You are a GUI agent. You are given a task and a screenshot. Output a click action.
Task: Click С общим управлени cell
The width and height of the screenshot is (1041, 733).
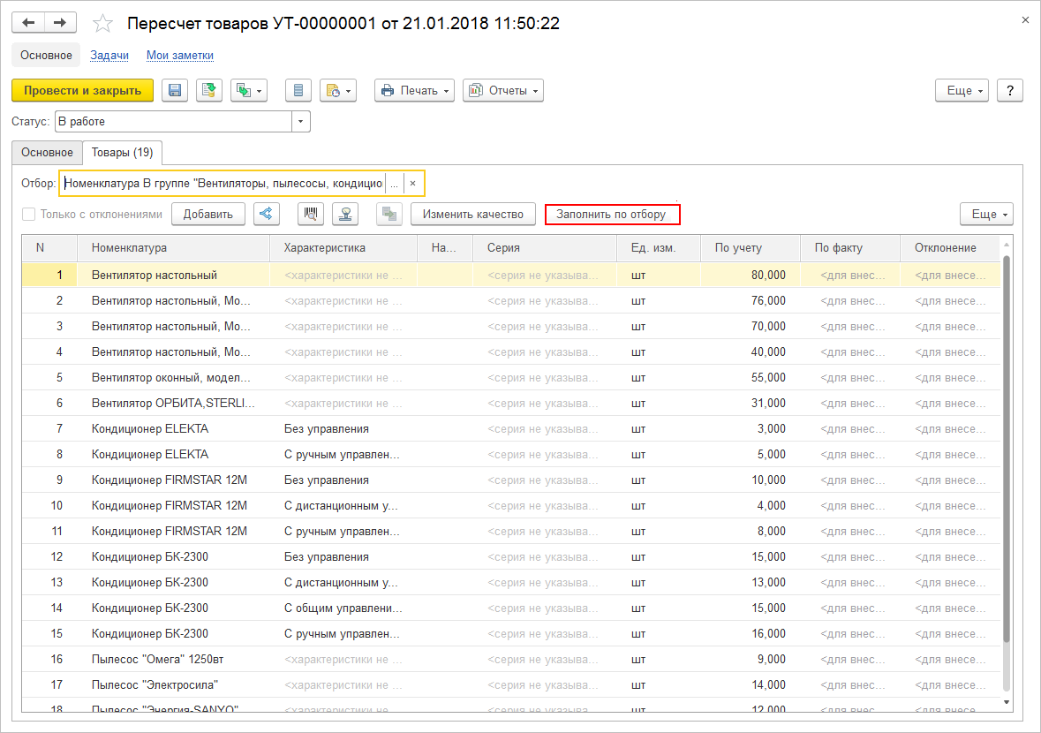pyautogui.click(x=343, y=608)
